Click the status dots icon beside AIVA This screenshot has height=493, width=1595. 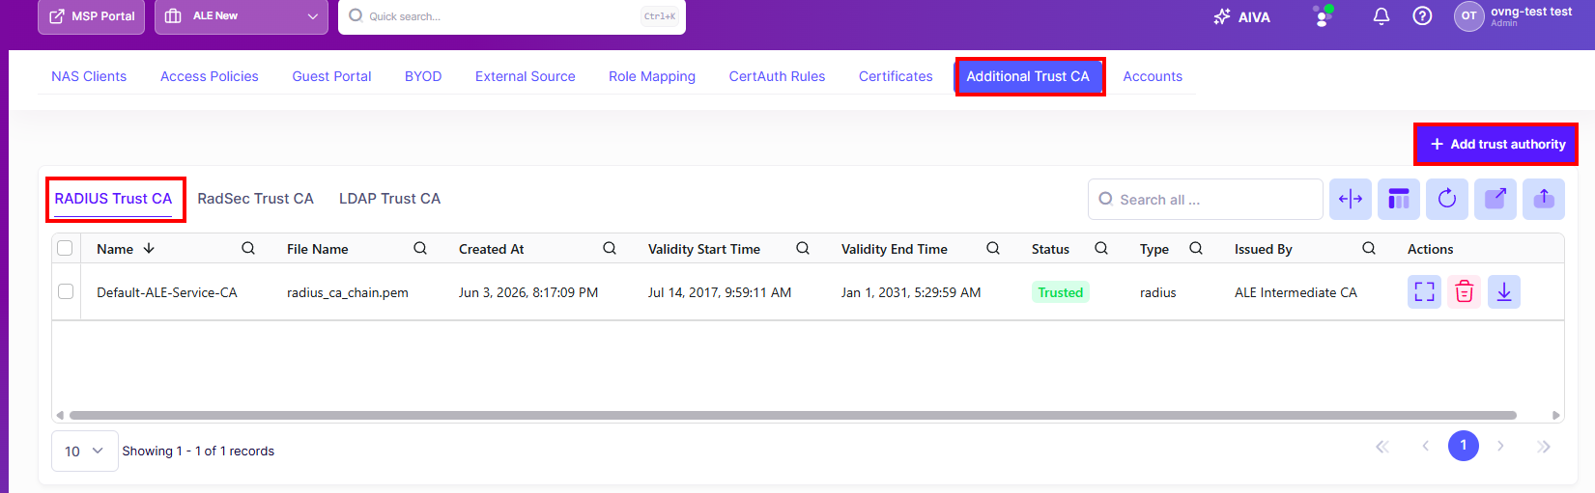tap(1323, 15)
